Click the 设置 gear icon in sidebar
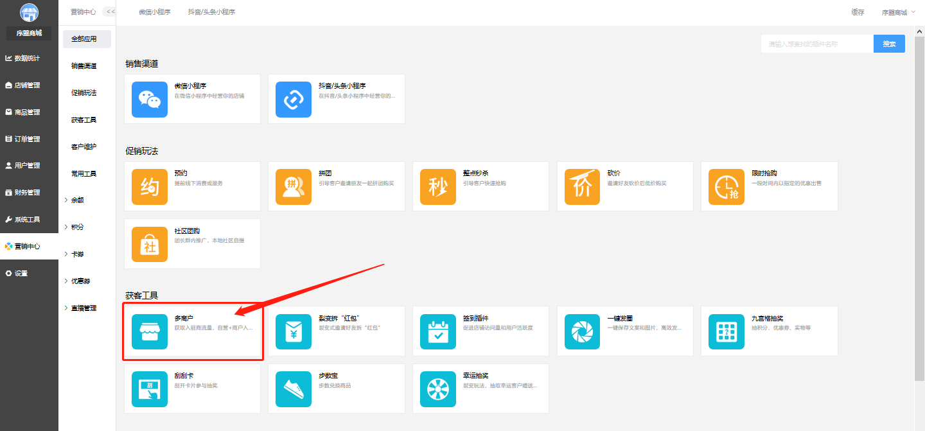 [9, 274]
